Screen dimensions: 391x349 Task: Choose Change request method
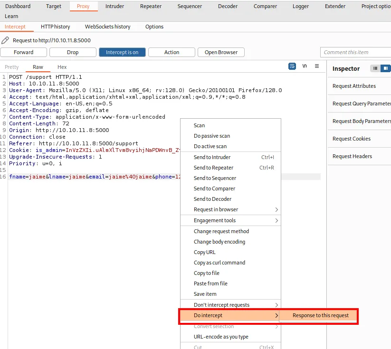pyautogui.click(x=230, y=231)
